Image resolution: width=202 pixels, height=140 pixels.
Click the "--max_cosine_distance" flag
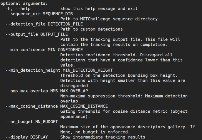32,106
